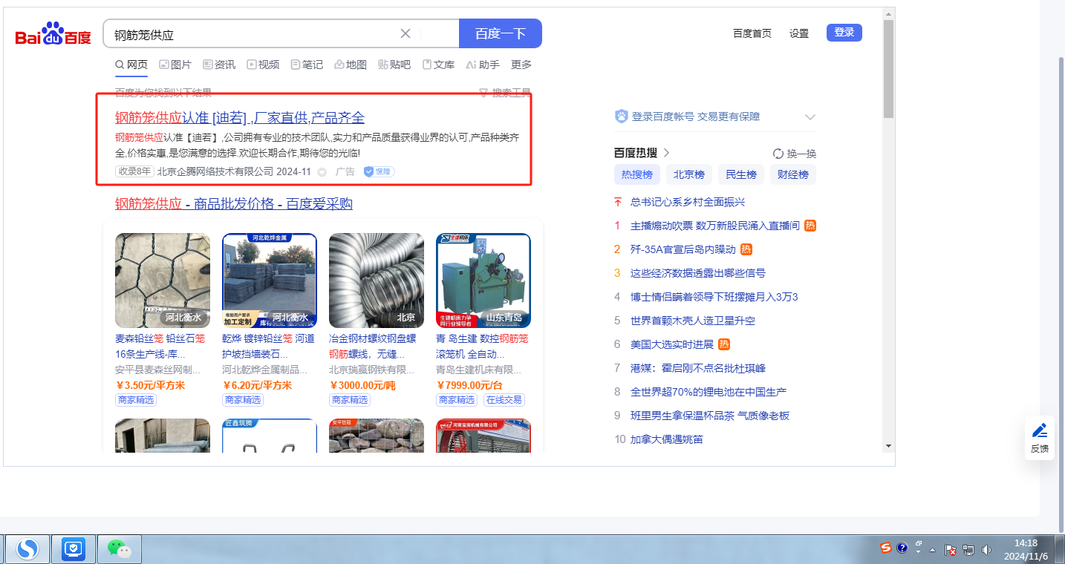The width and height of the screenshot is (1065, 564).
Task: Open the 河北乾烨金属 gabion product image
Action: click(x=270, y=281)
